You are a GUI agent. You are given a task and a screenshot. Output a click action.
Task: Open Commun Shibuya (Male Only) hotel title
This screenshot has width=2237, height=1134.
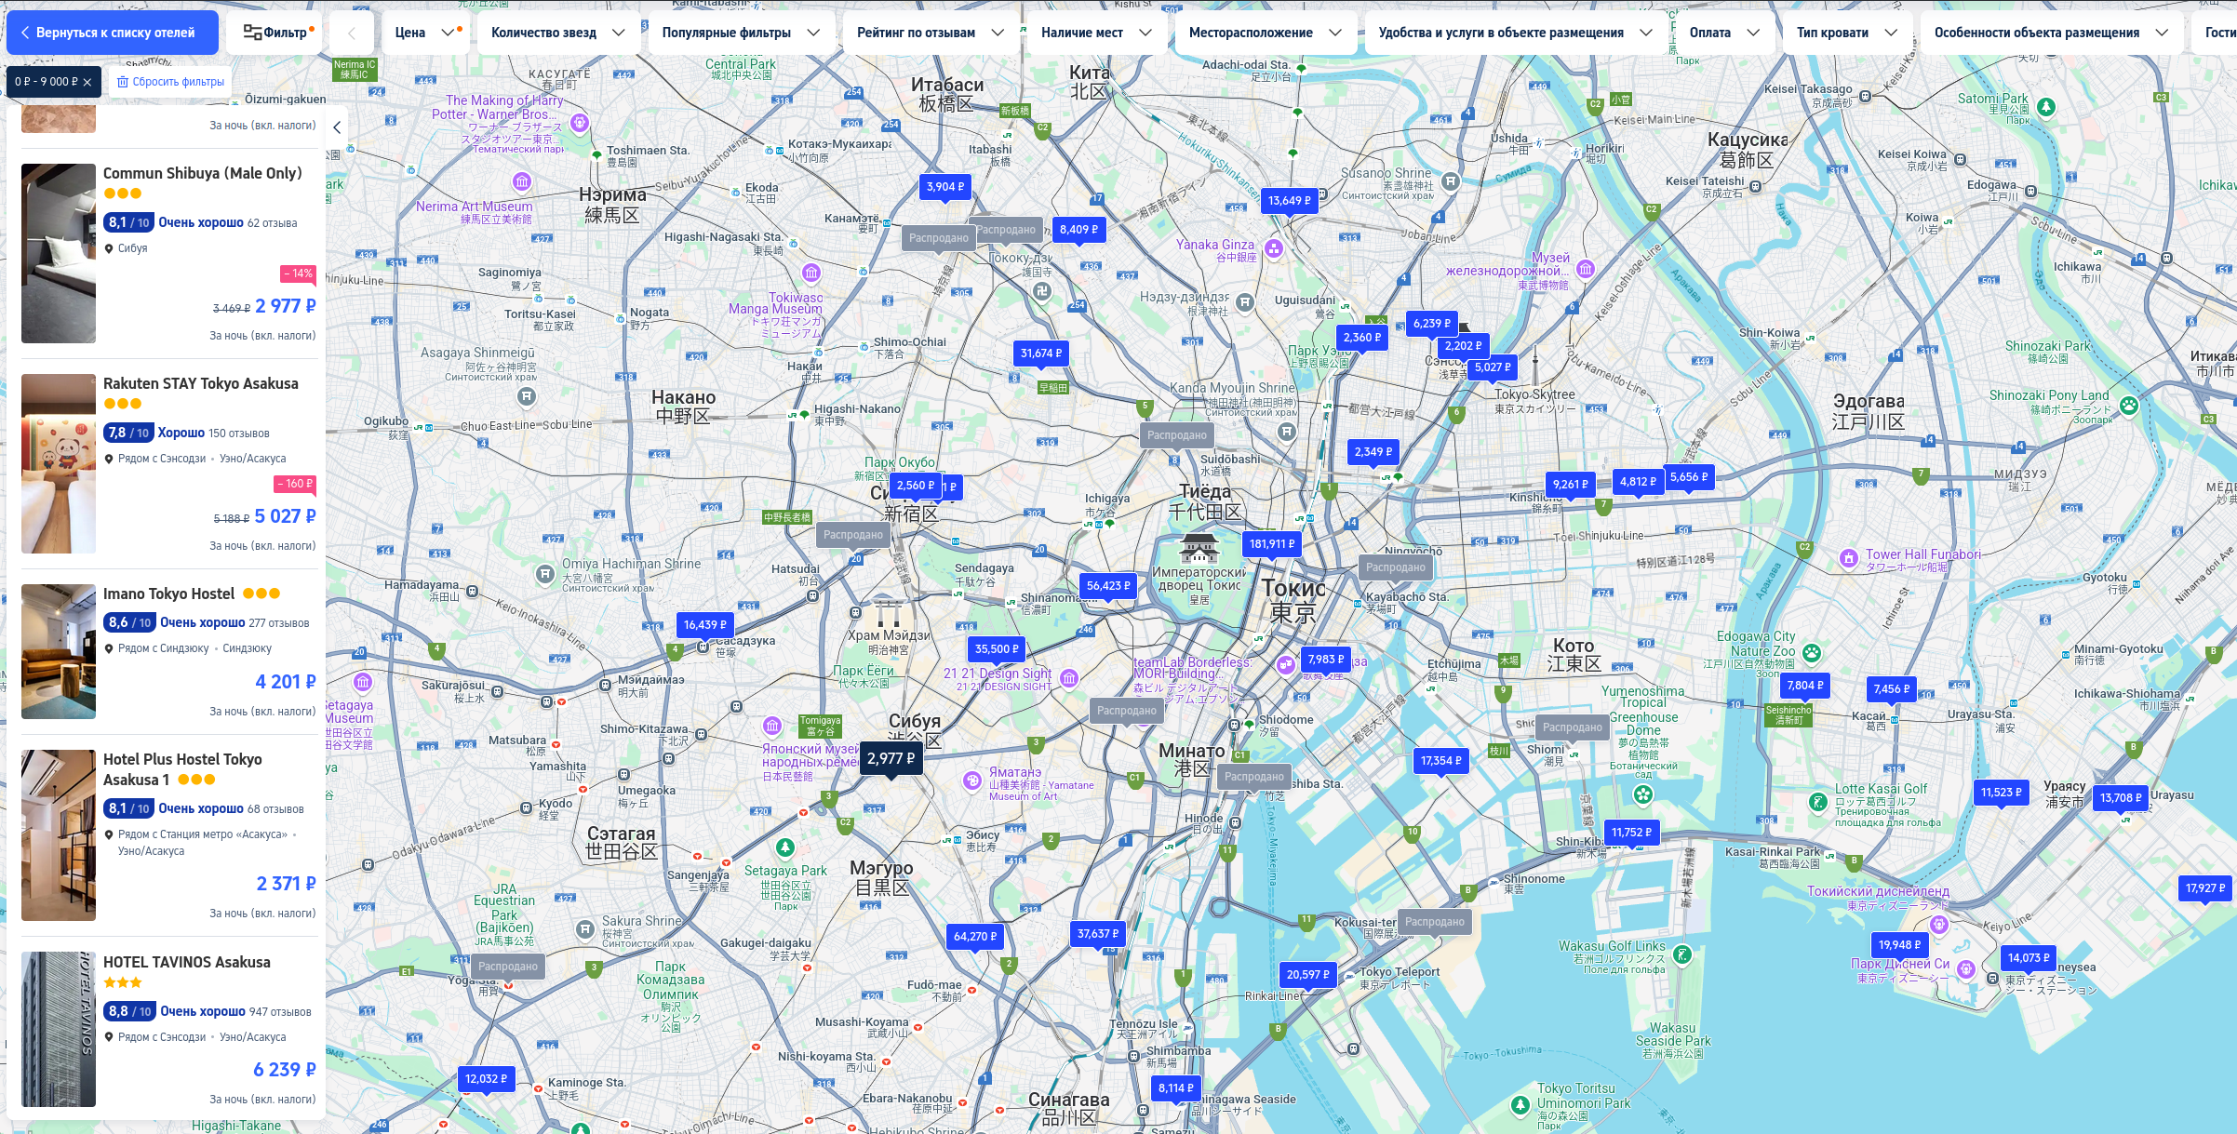pyautogui.click(x=202, y=173)
